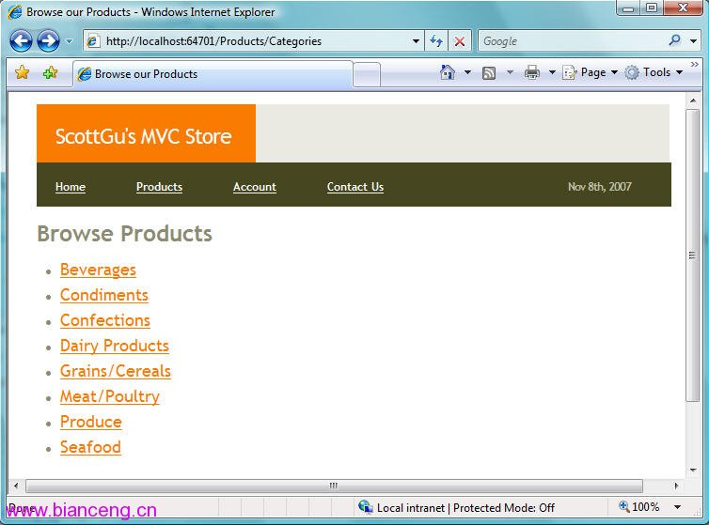Click the horizontal scrollbar thumb
This screenshot has height=525, width=709.
click(334, 486)
